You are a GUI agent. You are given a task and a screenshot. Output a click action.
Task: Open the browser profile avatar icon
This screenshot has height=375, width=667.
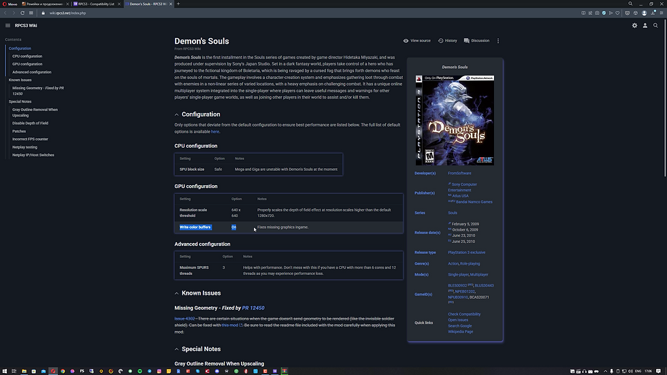tap(644, 13)
